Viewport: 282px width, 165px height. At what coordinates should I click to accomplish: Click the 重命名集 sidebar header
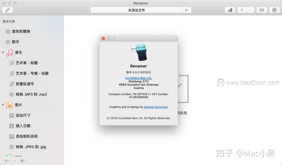[9, 22]
